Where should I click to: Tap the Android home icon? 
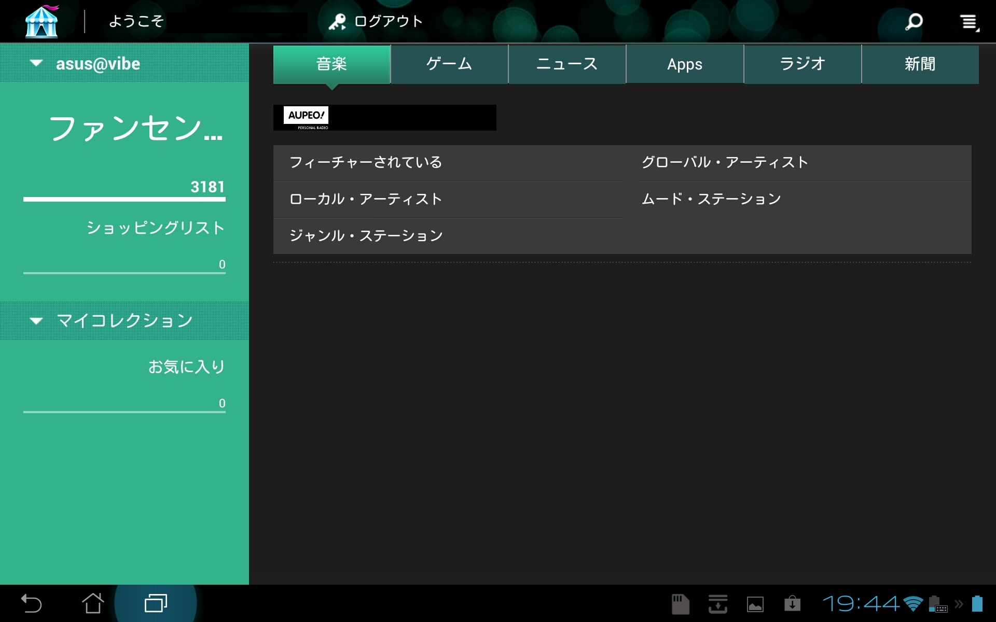pyautogui.click(x=93, y=603)
